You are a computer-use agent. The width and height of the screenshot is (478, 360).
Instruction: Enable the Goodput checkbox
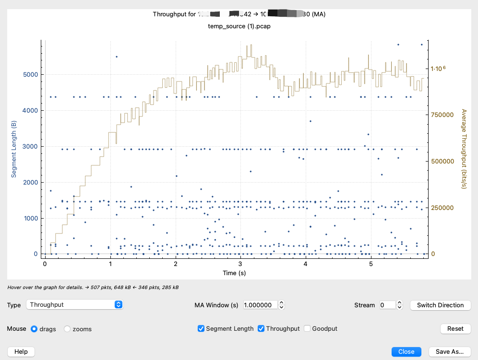(307, 328)
